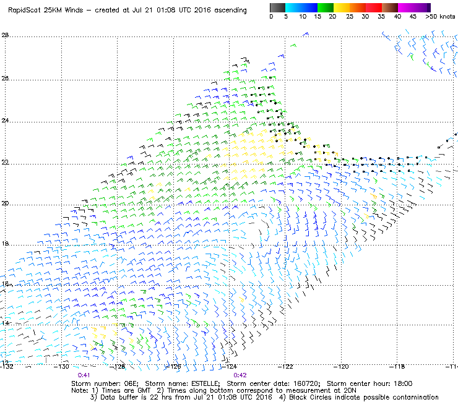This screenshot has height=402, width=458.
Task: Click the longitude label '-128'
Action: 118,367
